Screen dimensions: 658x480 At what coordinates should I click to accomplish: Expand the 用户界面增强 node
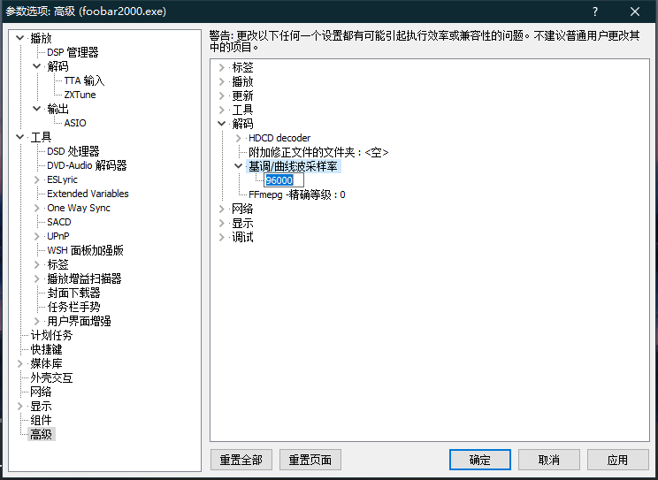pos(37,322)
